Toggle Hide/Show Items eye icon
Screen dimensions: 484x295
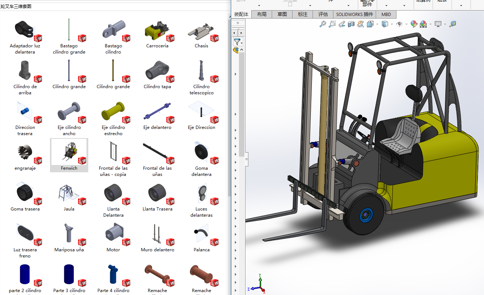(x=400, y=24)
